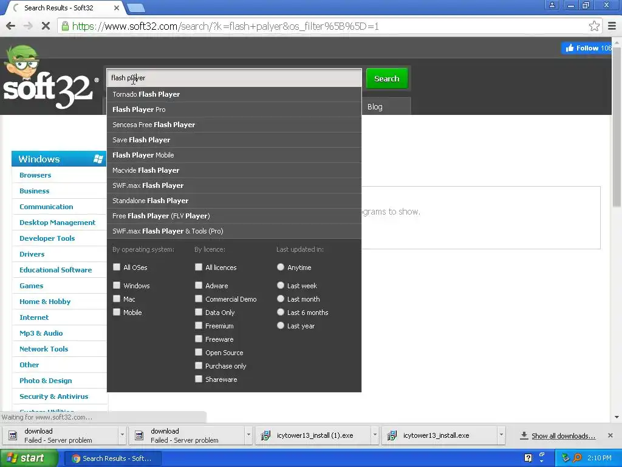
Task: Stop loading the page with X button
Action: [x=46, y=26]
